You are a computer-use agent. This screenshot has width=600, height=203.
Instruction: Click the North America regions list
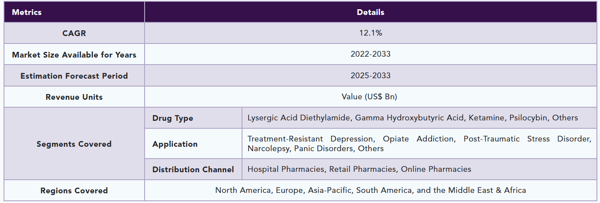[370, 190]
